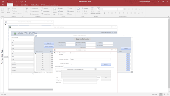Click New record in Records group

60,8
